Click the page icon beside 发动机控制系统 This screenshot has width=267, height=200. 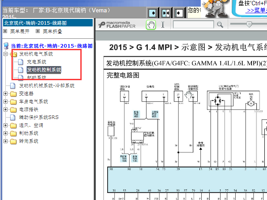click(21, 70)
